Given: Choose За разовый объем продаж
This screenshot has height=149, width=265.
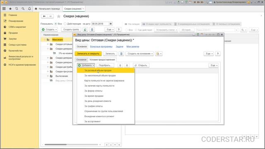Looking at the screenshot, I should pyautogui.click(x=106, y=70).
